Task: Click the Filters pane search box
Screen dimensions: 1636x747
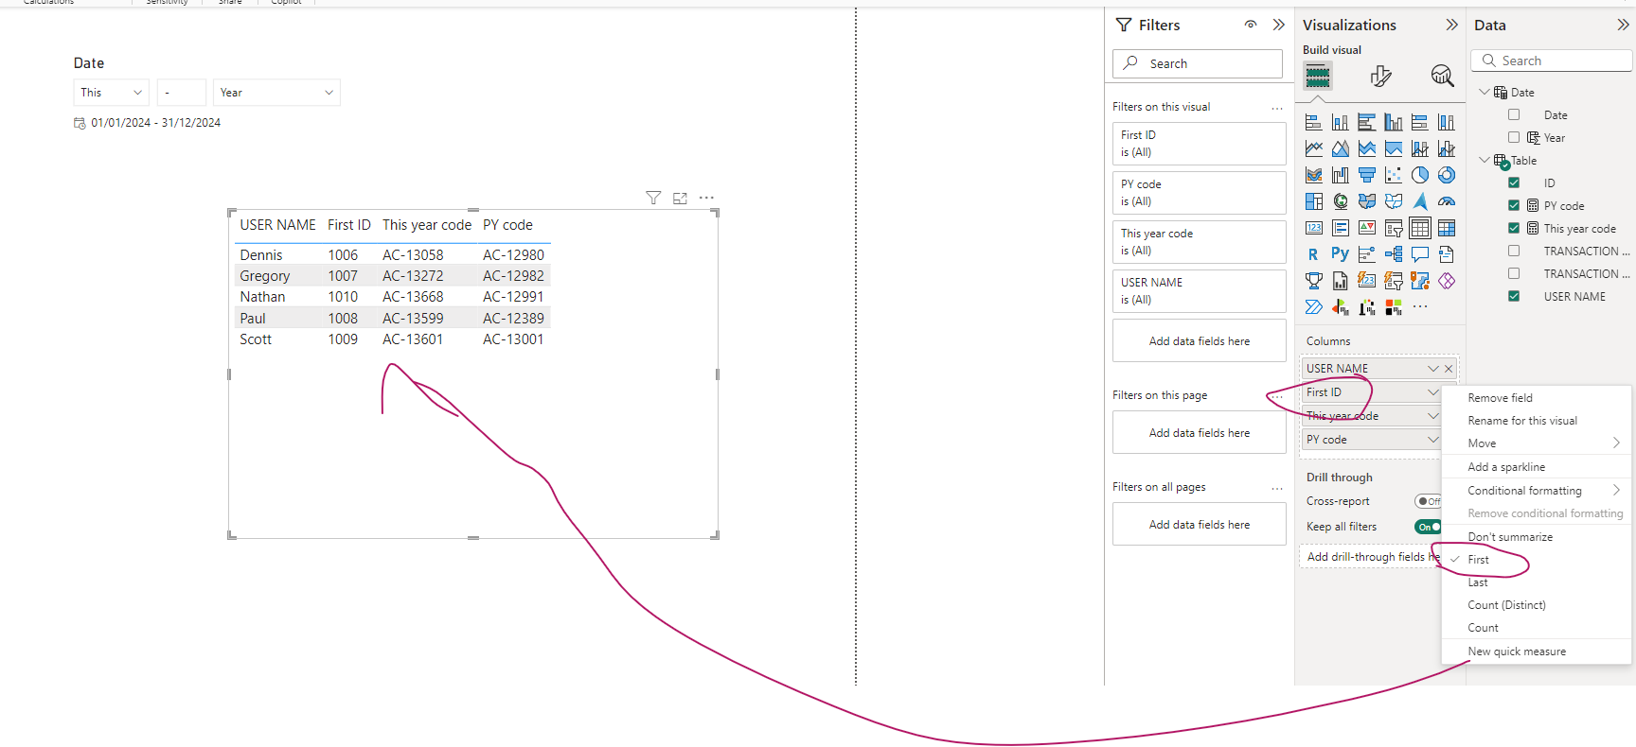Action: [x=1198, y=63]
